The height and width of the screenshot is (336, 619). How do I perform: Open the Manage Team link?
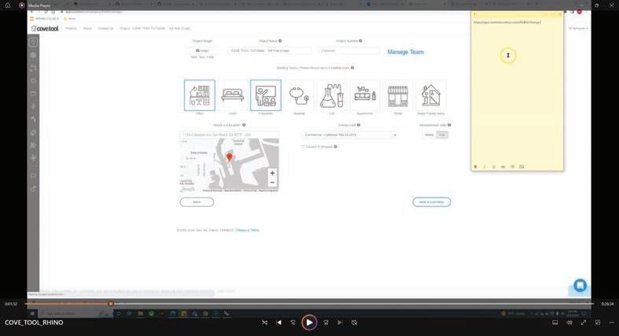[x=405, y=52]
